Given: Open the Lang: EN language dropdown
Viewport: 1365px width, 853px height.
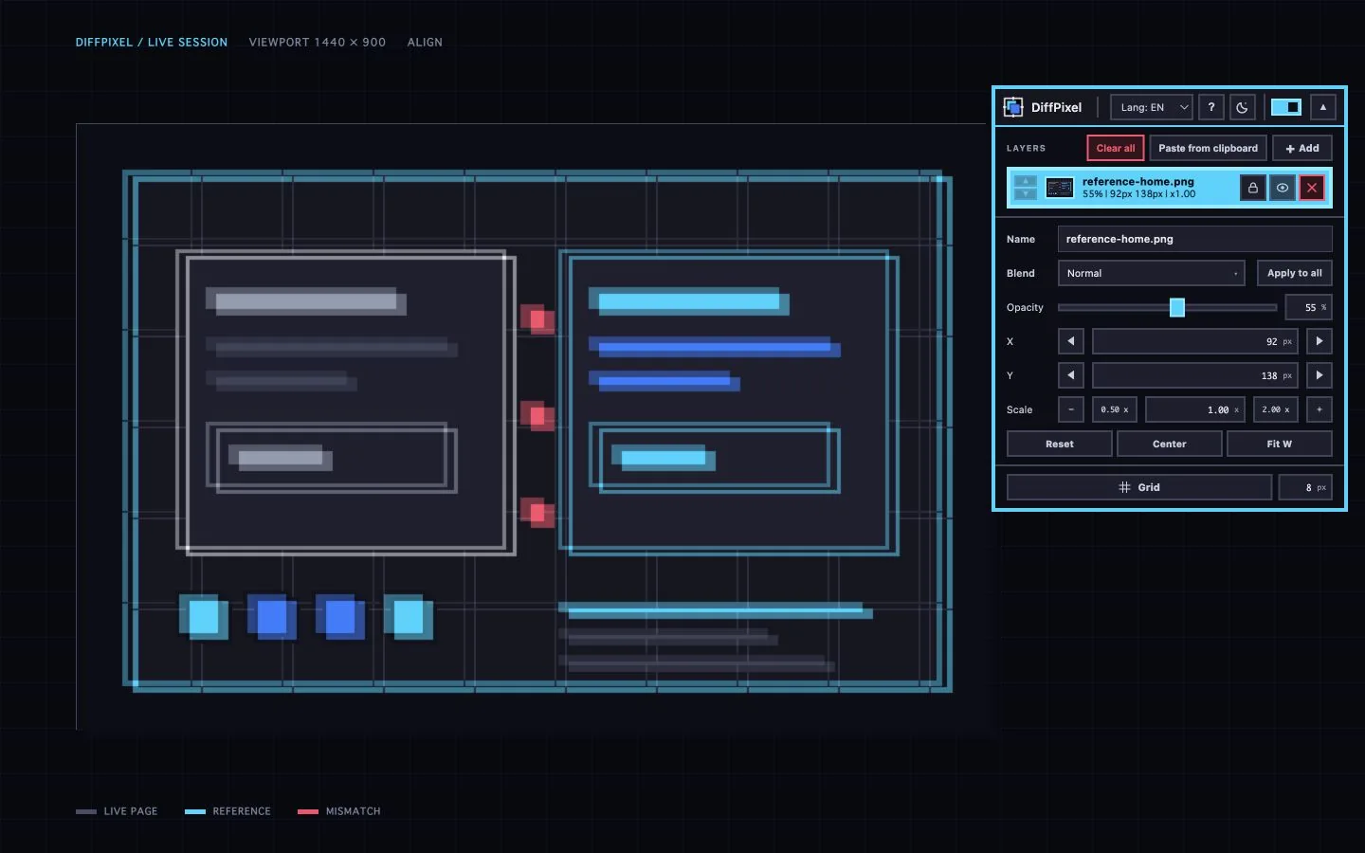Looking at the screenshot, I should pyautogui.click(x=1152, y=107).
